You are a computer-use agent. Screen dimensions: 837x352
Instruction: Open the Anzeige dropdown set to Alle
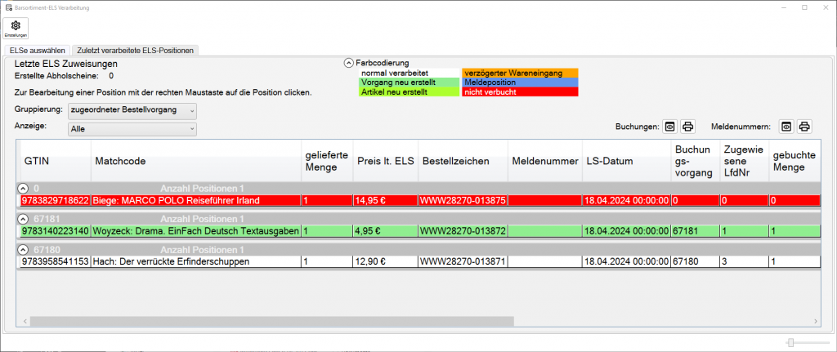coord(132,129)
